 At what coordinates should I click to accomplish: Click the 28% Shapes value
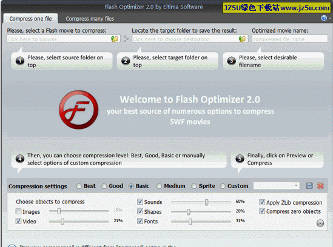click(240, 211)
